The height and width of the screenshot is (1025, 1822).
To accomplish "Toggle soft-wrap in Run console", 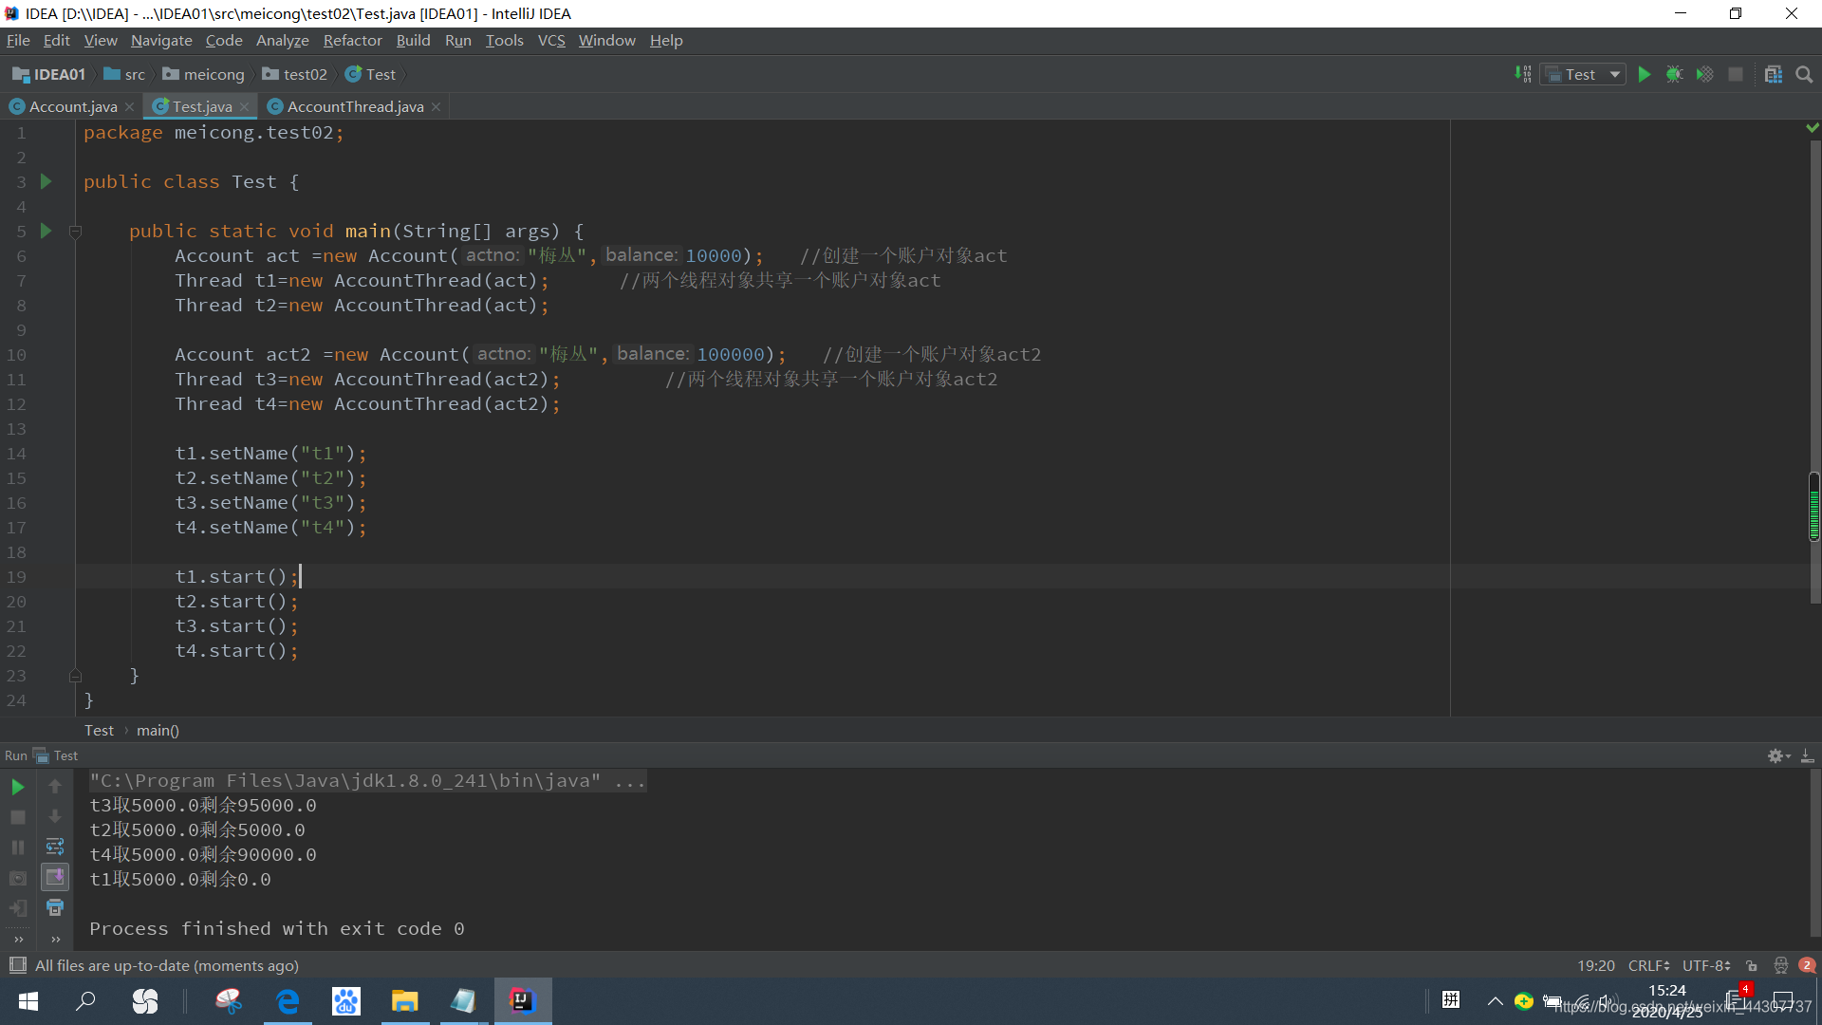I will point(55,848).
